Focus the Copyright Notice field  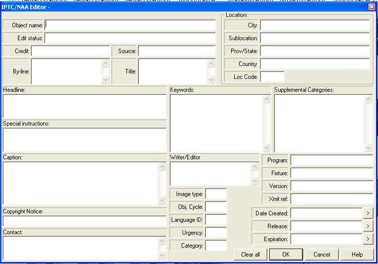pyautogui.click(x=84, y=221)
